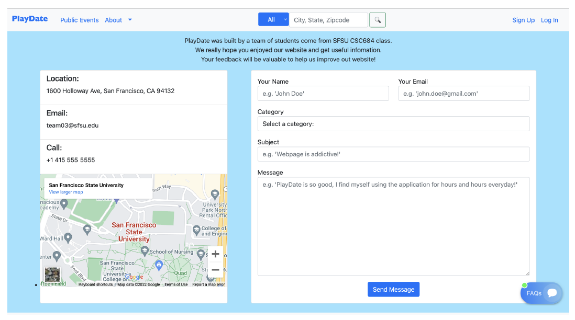The image size is (575, 320).
Task: Click Keyboard shortcuts on map
Action: [x=95, y=284]
